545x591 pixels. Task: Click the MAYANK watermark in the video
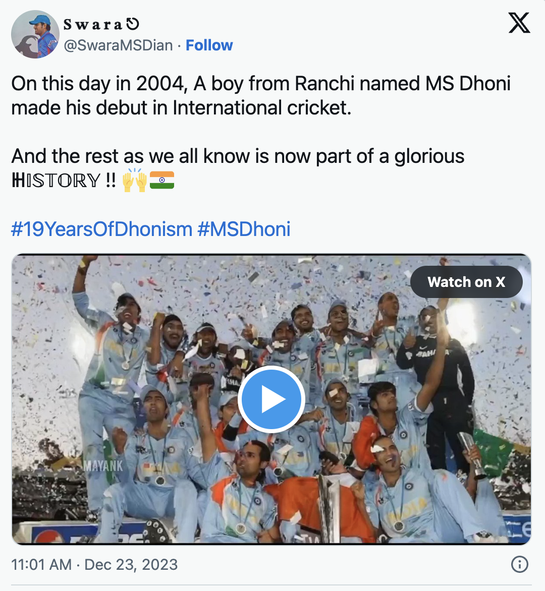point(103,465)
